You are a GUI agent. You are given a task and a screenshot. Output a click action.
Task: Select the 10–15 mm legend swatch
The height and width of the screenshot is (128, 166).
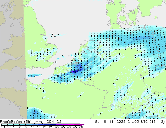35,125
